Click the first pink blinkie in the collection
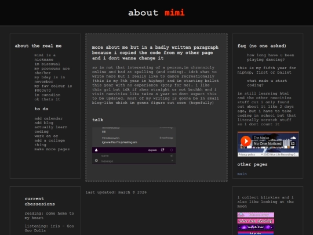Viewport: 313px width, 235px height. [x=256, y=215]
